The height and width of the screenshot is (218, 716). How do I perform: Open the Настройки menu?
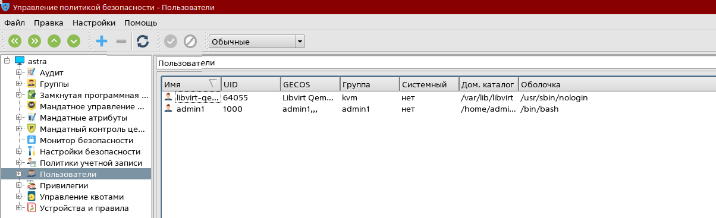click(94, 23)
